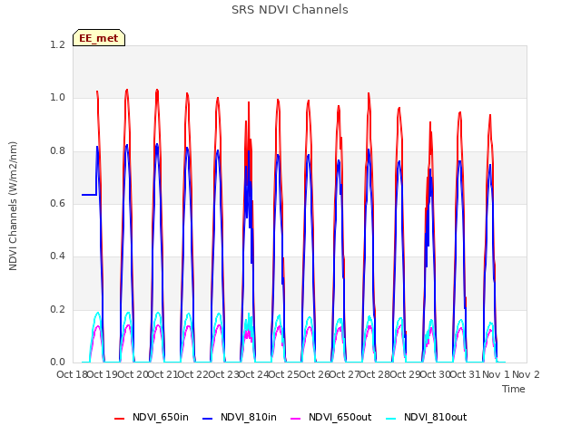Select the NDVI_810out legend label

tap(436, 417)
